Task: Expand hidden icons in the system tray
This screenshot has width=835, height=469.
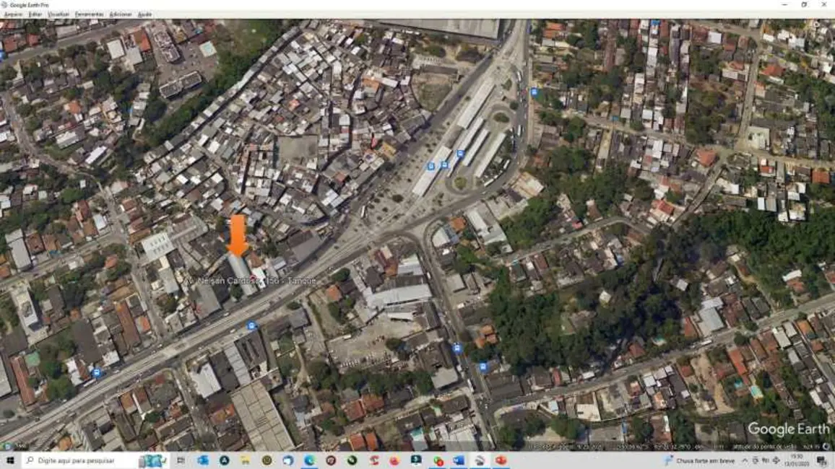Action: [744, 460]
